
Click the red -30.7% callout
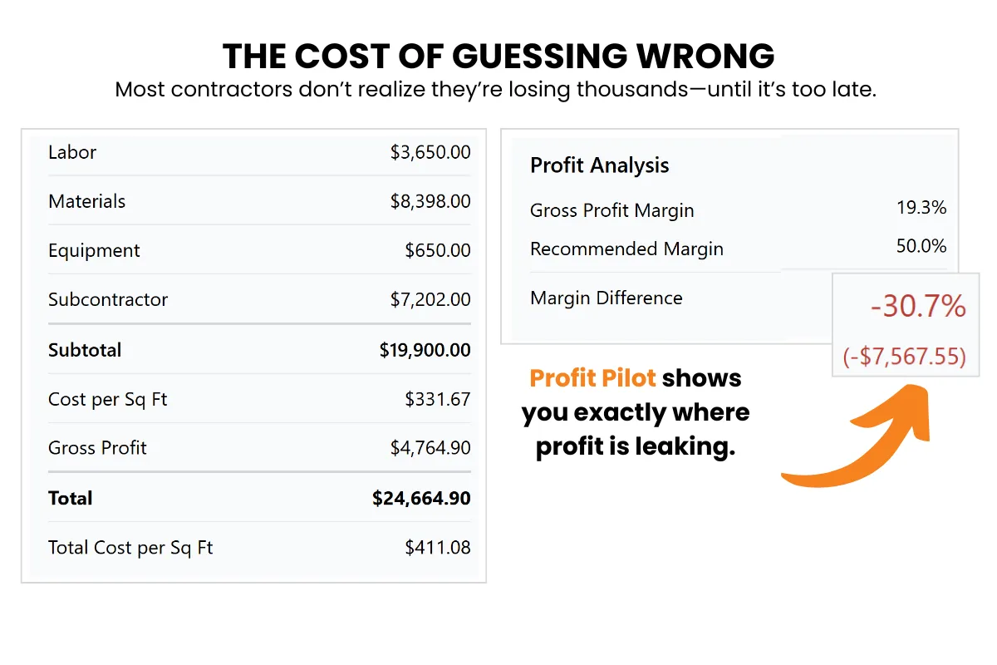[x=918, y=308]
